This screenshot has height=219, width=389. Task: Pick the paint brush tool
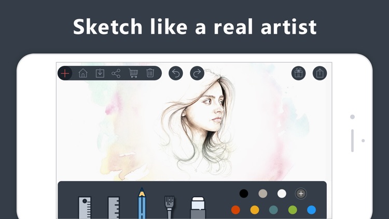point(170,208)
